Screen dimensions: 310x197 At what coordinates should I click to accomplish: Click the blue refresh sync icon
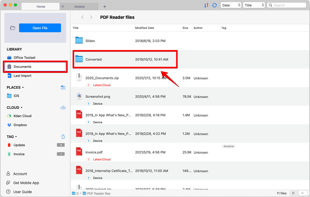point(214,5)
